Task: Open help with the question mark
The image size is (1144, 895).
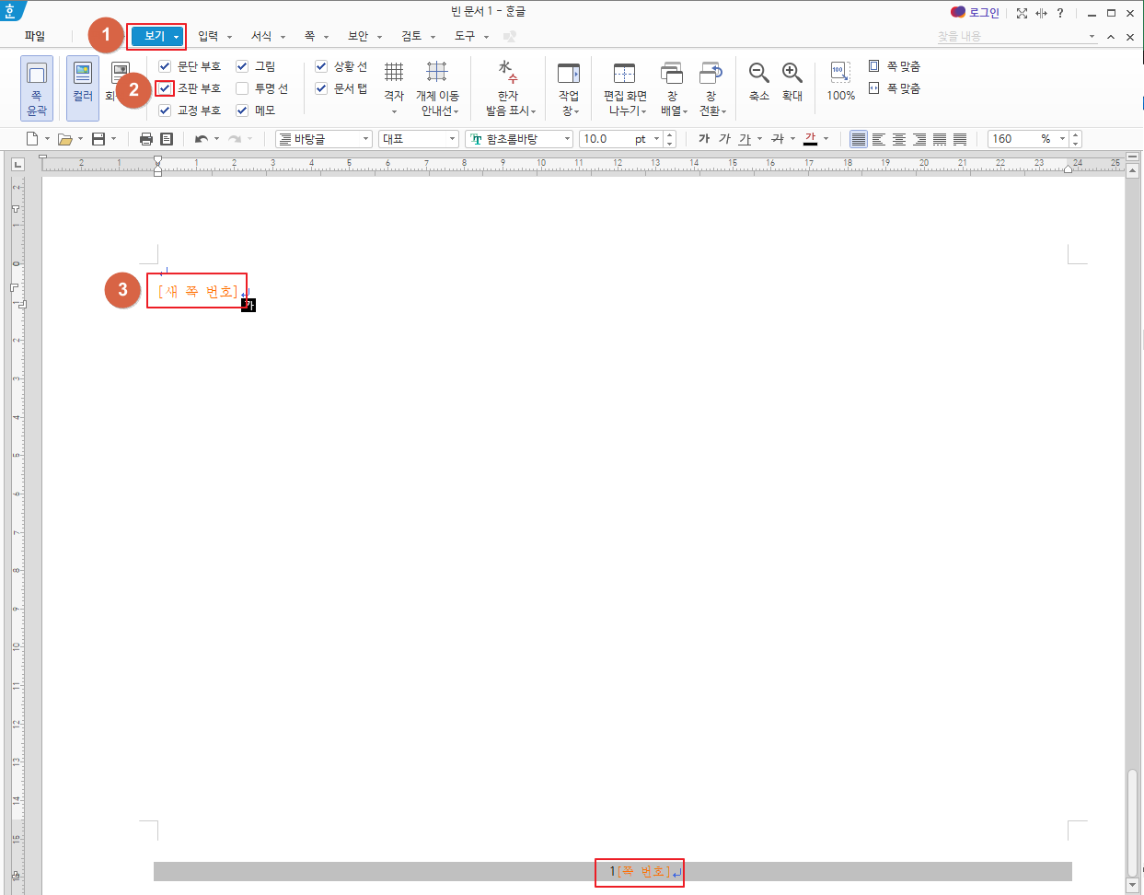Action: (1060, 13)
